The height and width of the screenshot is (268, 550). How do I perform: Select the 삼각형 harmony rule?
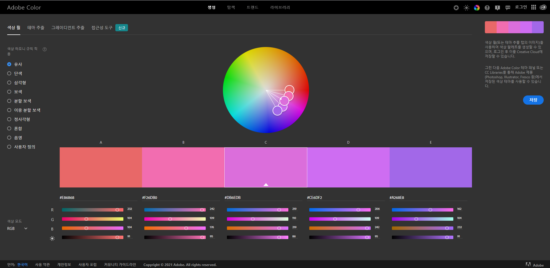17,83
